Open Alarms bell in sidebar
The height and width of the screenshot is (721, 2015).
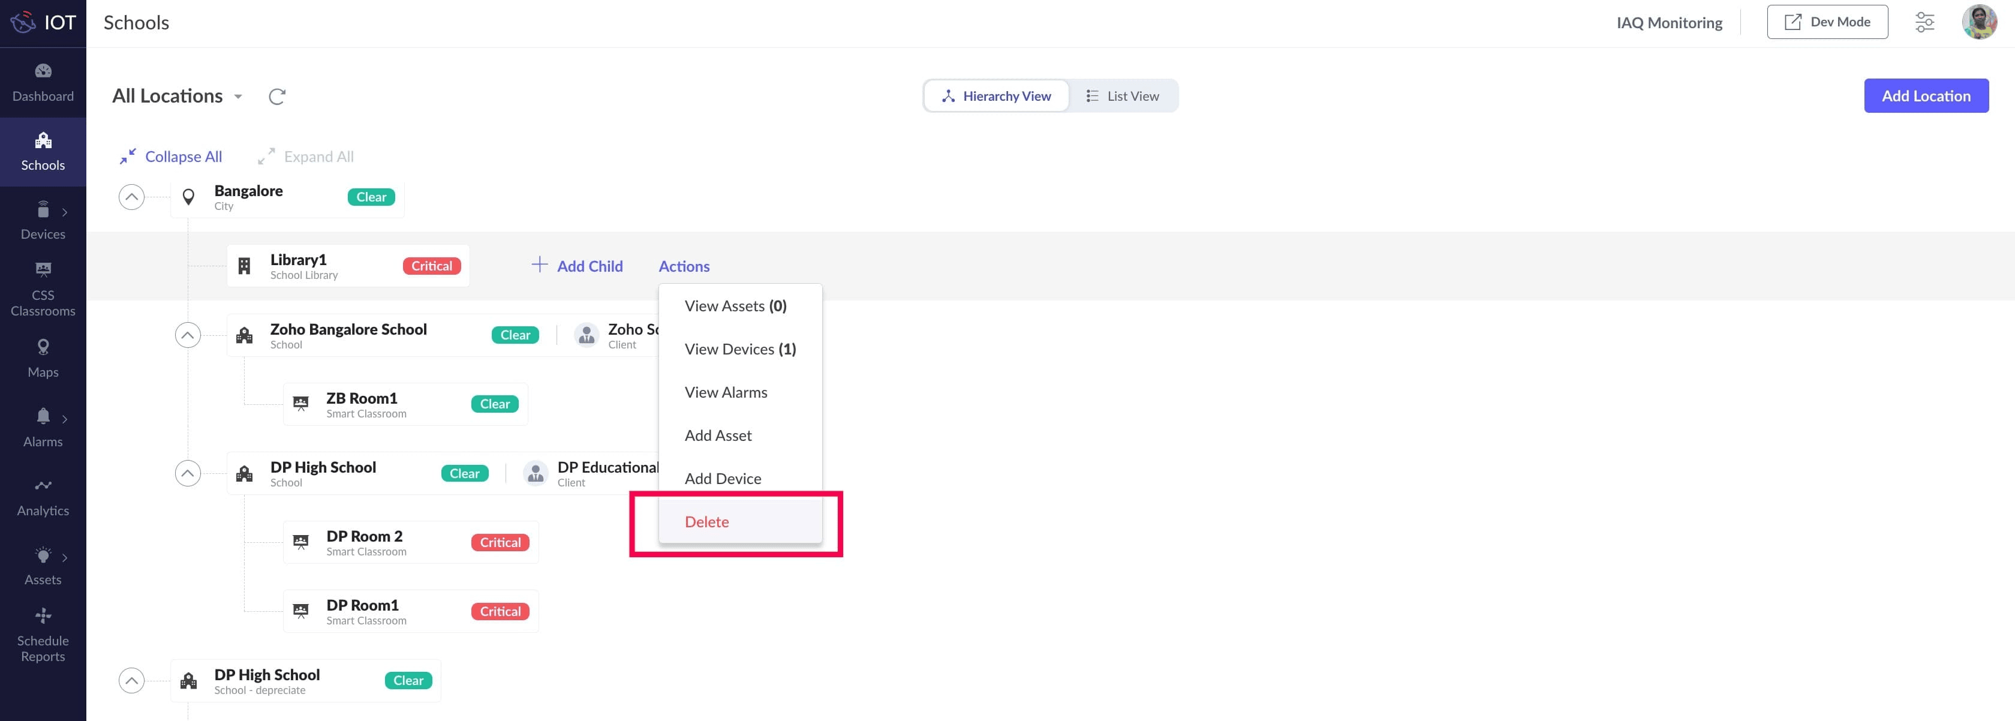[43, 427]
